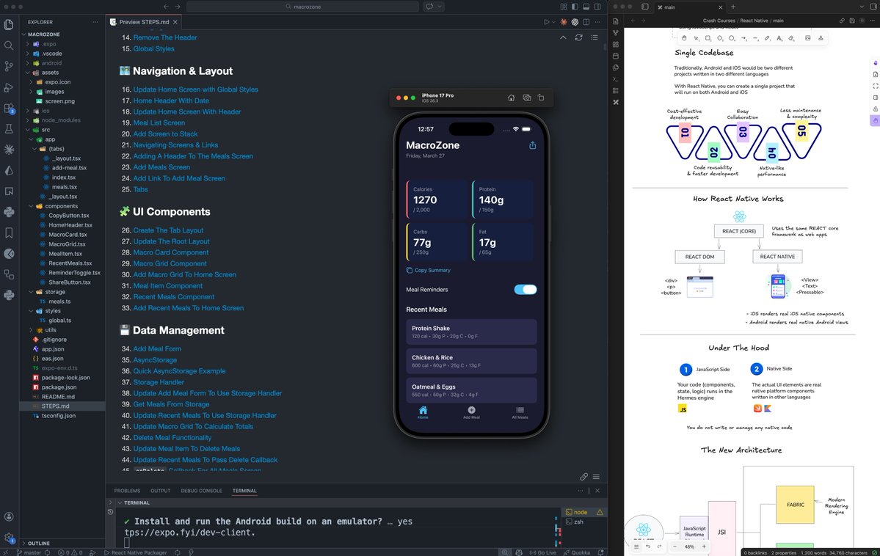
Task: Toggle secondary side bar layout button
Action: [x=597, y=7]
